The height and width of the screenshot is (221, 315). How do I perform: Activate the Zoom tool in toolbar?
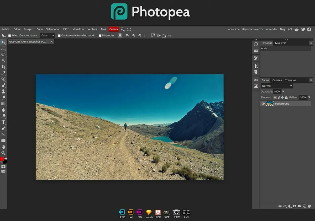click(3, 153)
